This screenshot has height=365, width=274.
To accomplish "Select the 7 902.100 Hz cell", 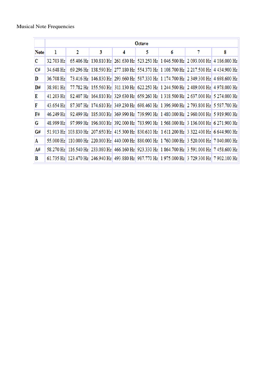I will point(225,159).
